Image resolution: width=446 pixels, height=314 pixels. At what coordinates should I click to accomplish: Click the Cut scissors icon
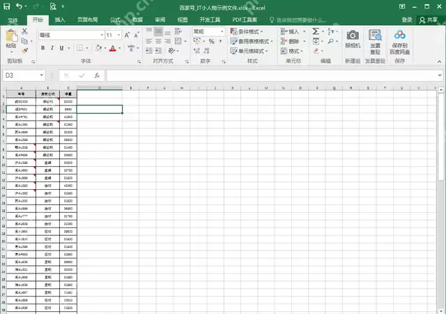click(25, 31)
